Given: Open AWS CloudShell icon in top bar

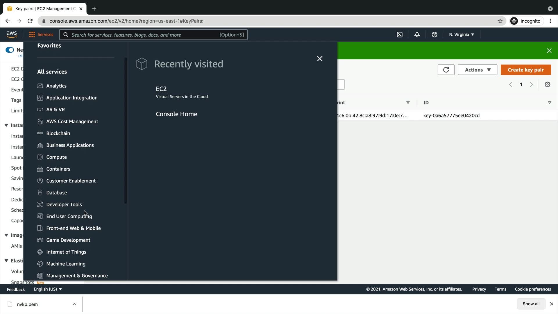Looking at the screenshot, I should click(x=400, y=35).
